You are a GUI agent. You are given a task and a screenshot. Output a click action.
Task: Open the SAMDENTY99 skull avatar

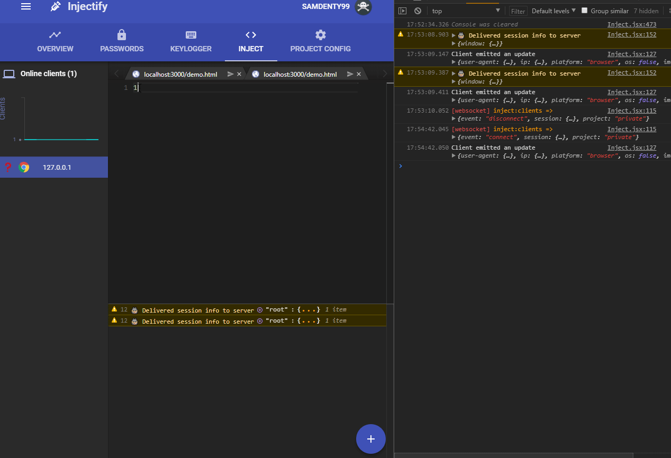pos(363,7)
